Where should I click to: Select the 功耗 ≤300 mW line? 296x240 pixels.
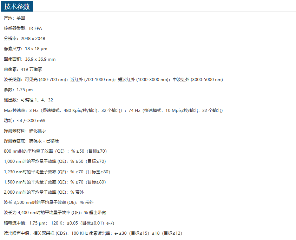pyautogui.click(x=25, y=121)
